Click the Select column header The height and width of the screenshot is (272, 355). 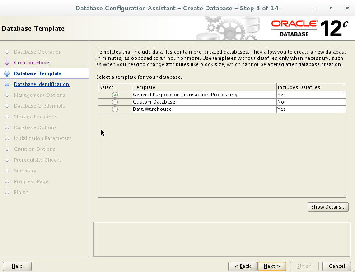click(x=115, y=87)
